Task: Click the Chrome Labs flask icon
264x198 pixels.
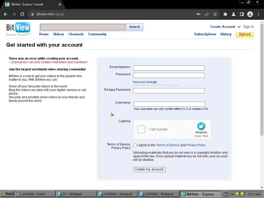Action: (234, 14)
